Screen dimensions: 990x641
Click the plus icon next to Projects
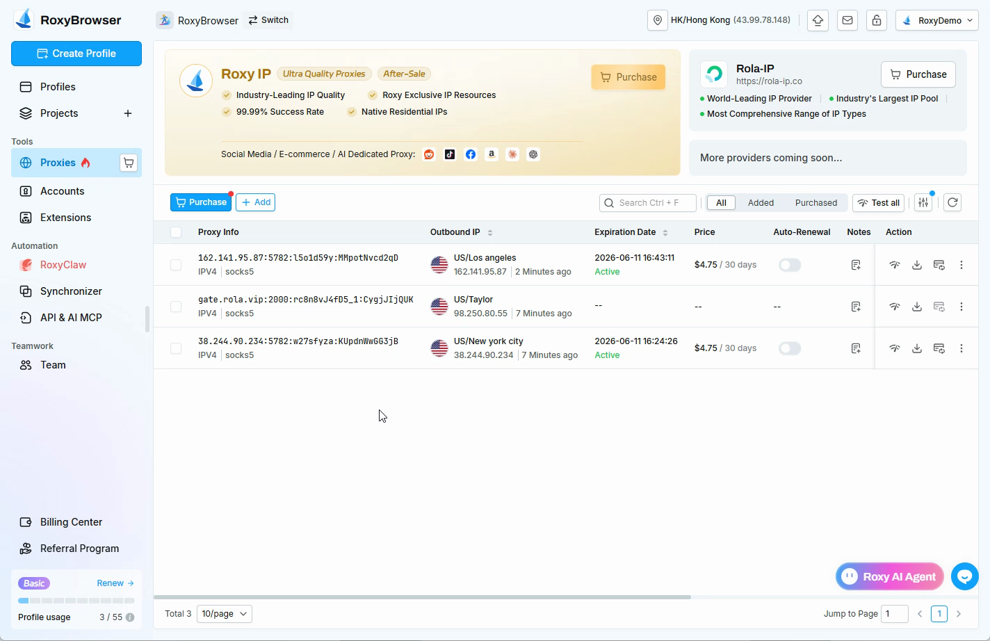(128, 113)
